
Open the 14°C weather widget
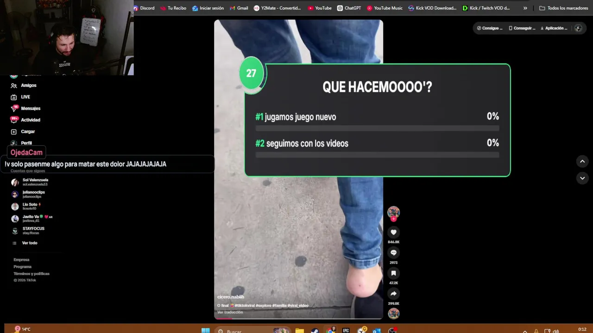pyautogui.click(x=22, y=329)
